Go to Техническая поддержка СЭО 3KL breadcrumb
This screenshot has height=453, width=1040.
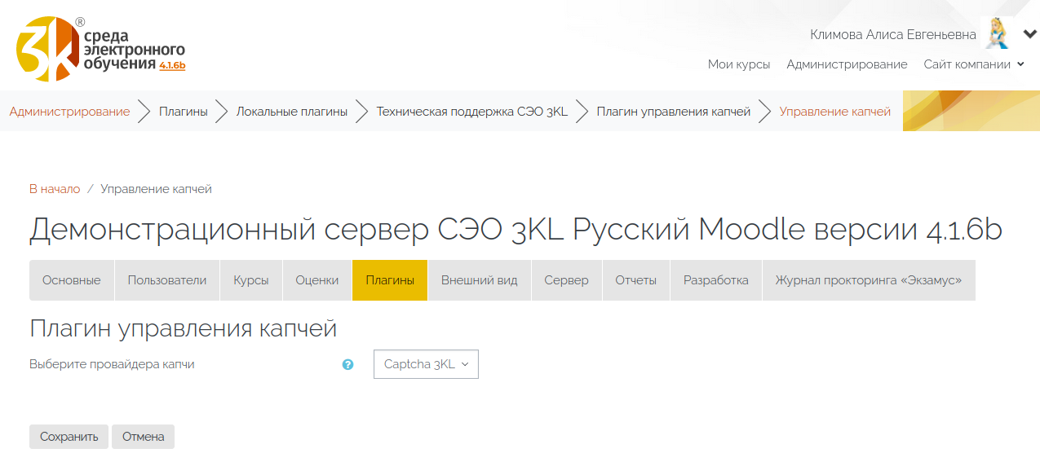pyautogui.click(x=471, y=112)
